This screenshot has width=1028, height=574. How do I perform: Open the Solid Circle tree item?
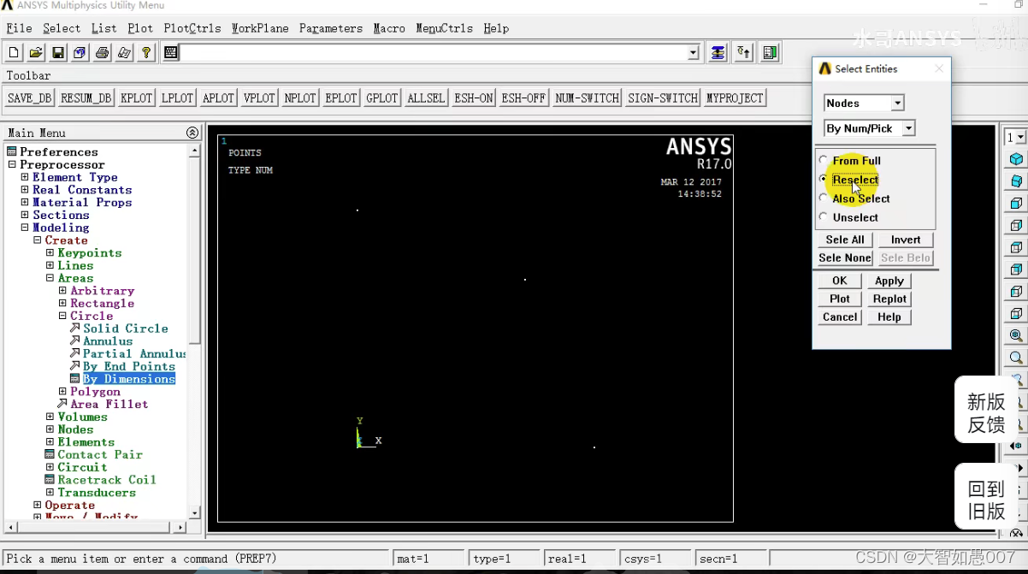[x=126, y=328]
